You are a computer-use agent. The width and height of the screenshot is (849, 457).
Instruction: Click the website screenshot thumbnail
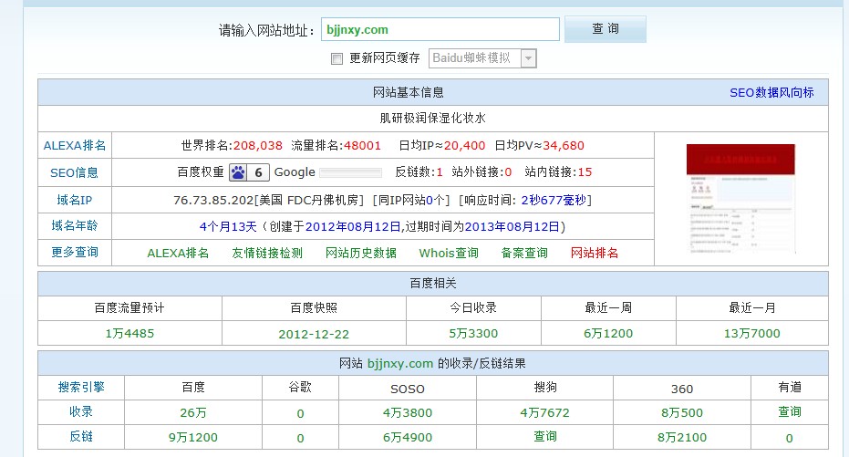point(740,199)
